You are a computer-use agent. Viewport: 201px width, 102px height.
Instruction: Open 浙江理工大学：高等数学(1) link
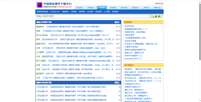136,96
